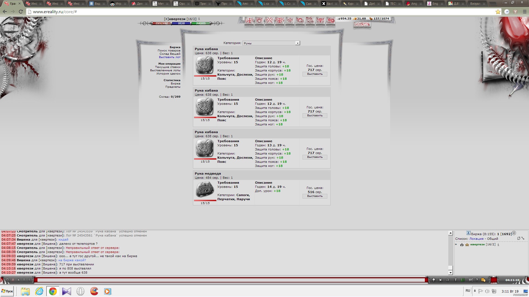This screenshot has height=297, width=529.
Task: Click Выставить for the first Руна кабана
Action: tap(315, 74)
